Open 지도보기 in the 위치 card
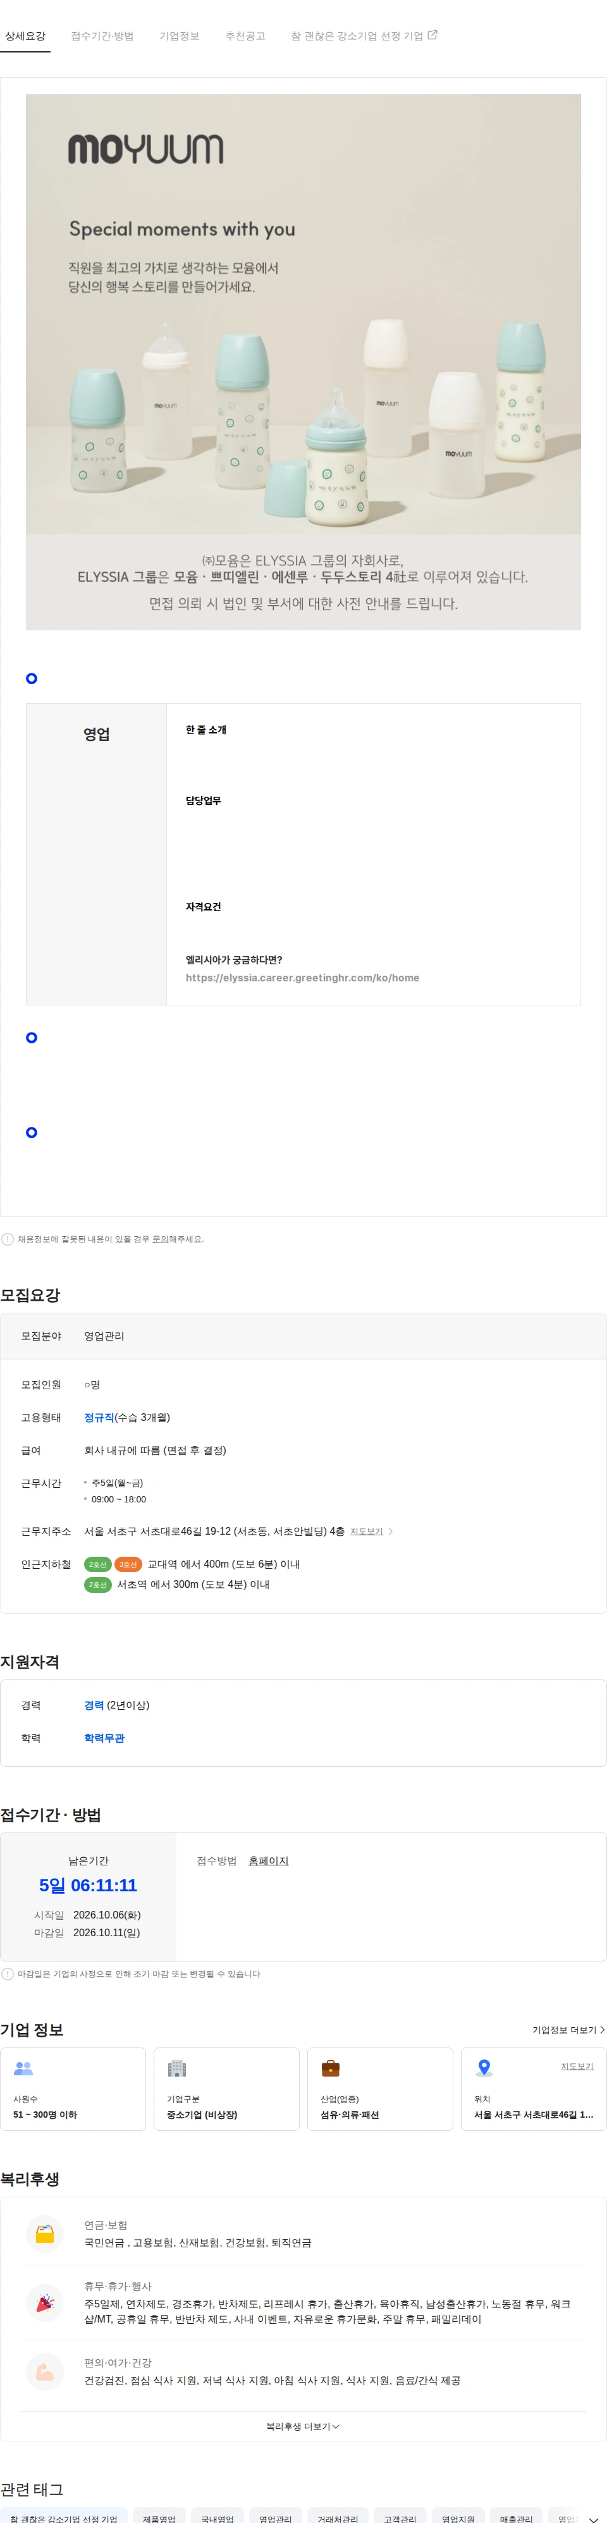Viewport: 607px width, 2523px height. coord(577,2066)
